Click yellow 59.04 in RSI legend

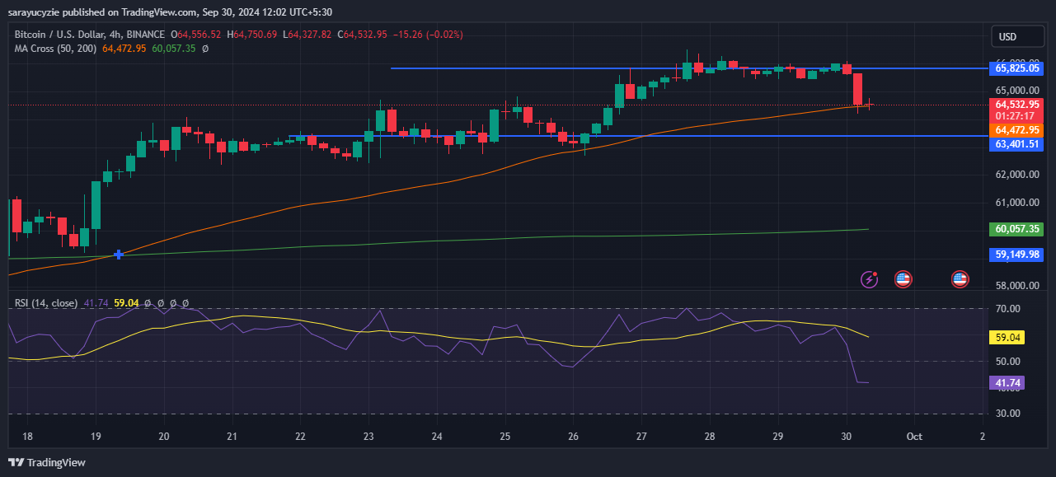coord(126,303)
